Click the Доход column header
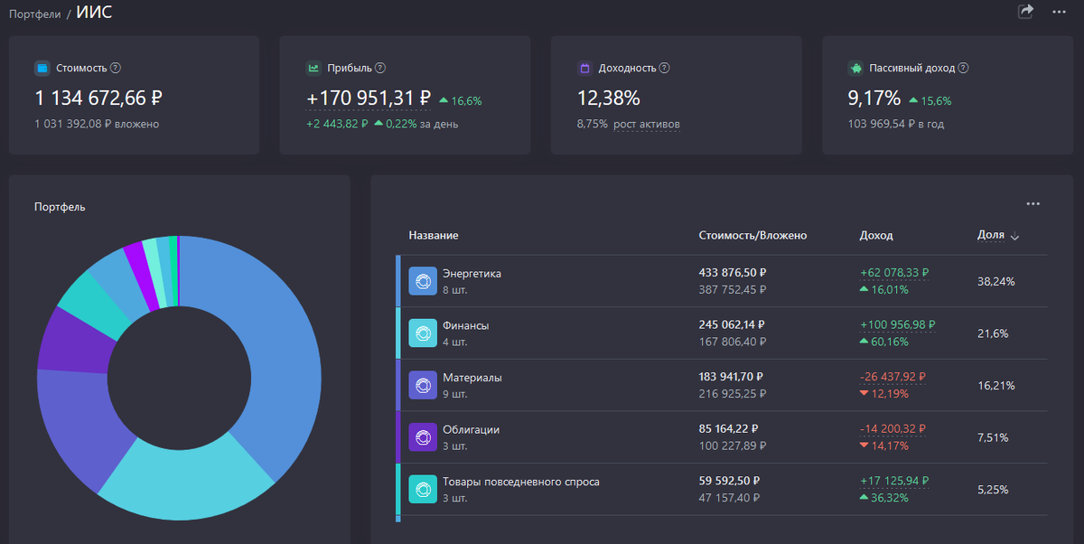 tap(876, 235)
